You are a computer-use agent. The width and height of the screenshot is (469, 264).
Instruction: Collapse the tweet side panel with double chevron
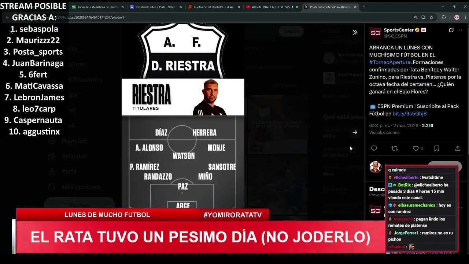355,32
